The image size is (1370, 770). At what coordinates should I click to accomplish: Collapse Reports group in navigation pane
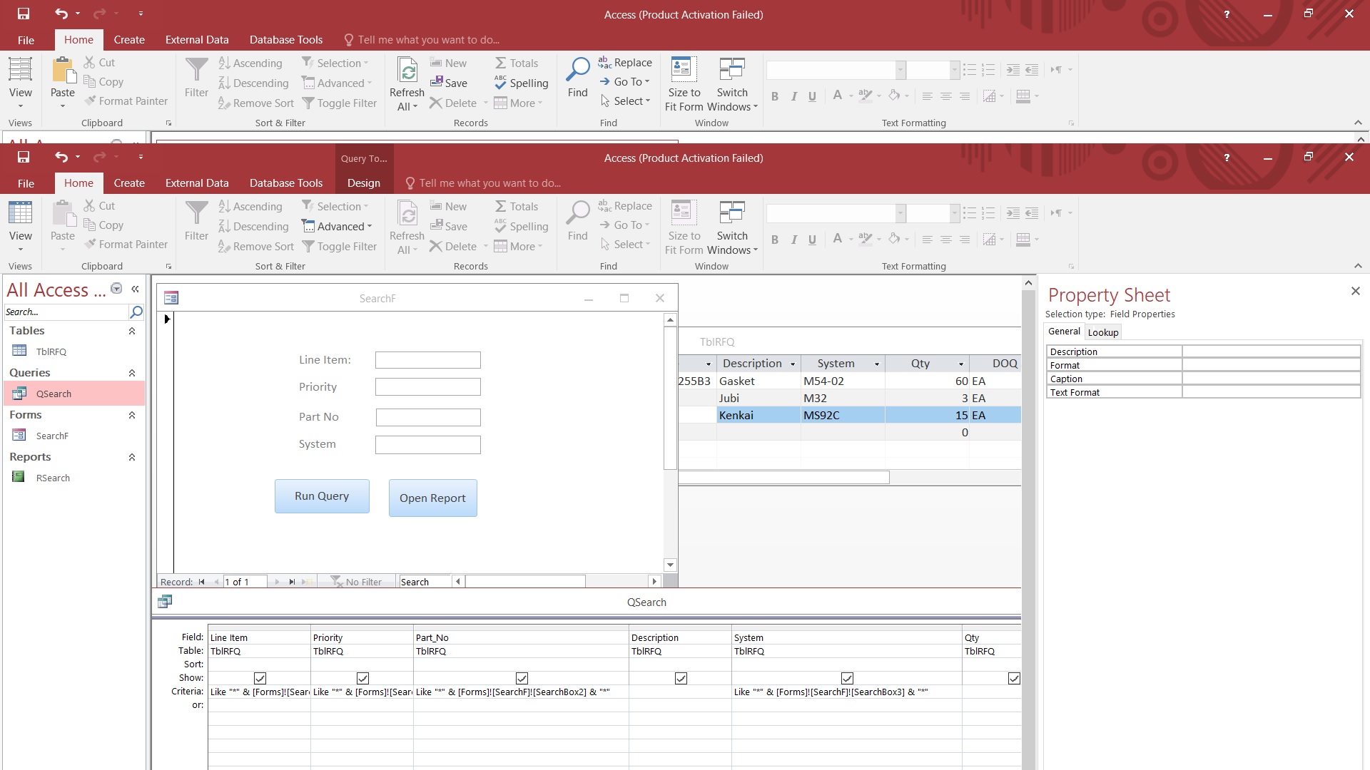[132, 457]
